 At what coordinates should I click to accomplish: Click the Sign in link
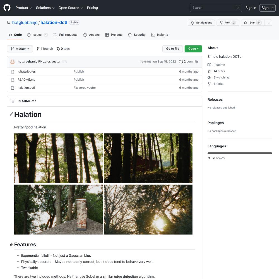coord(251,8)
